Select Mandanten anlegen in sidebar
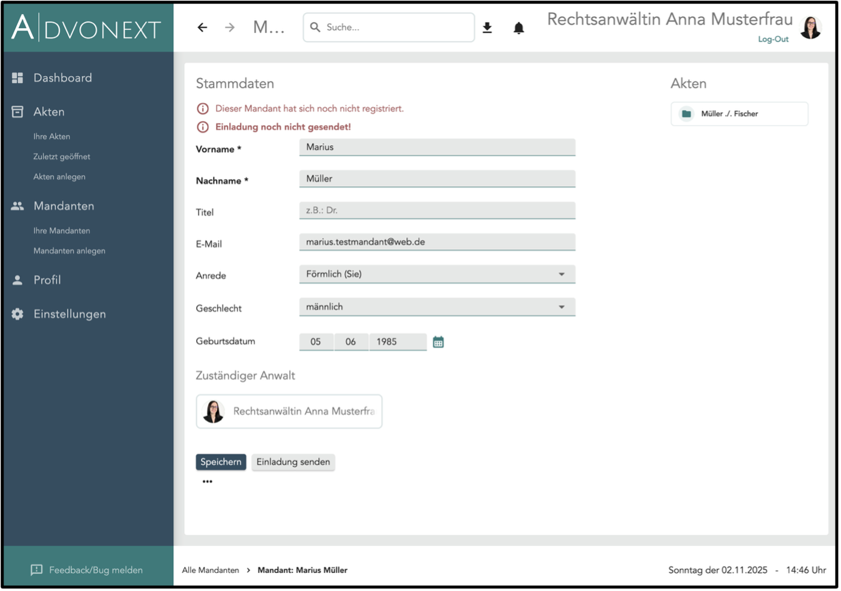This screenshot has height=591, width=841. [x=69, y=251]
